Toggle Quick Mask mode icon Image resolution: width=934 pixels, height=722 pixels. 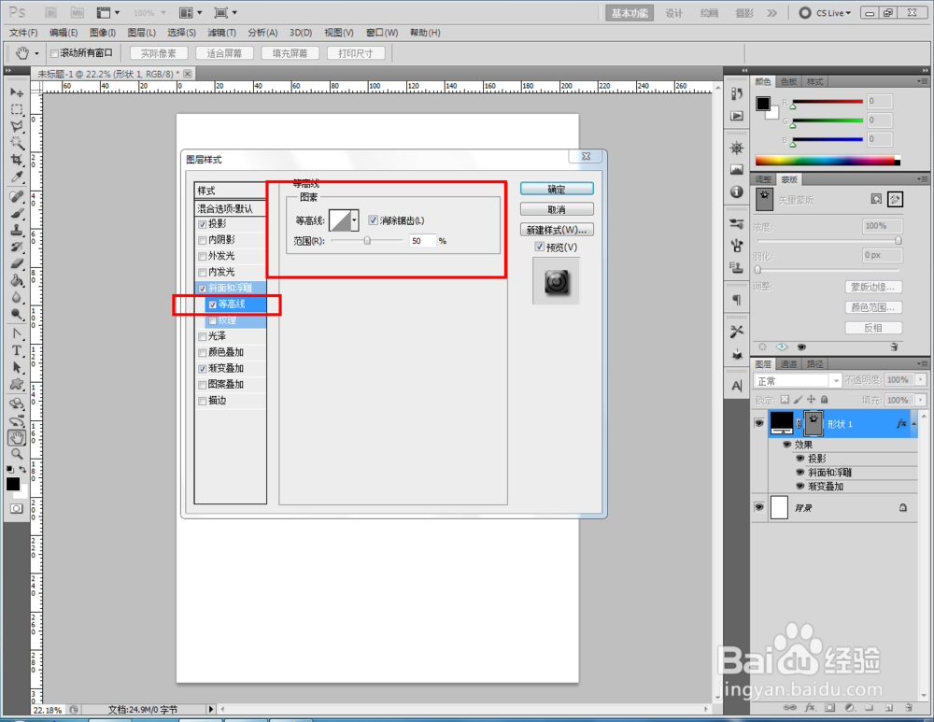(x=16, y=508)
